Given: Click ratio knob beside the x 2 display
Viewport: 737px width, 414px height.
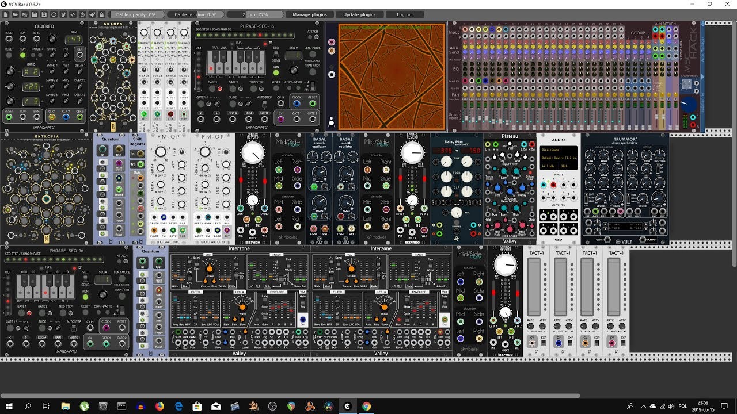Looking at the screenshot, I should pyautogui.click(x=10, y=71).
